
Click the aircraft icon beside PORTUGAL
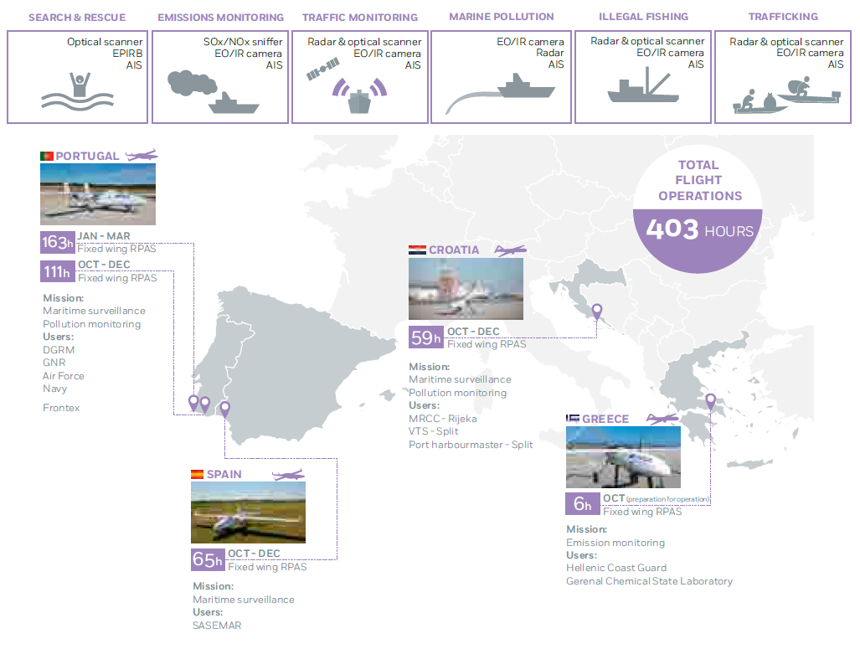[x=142, y=155]
